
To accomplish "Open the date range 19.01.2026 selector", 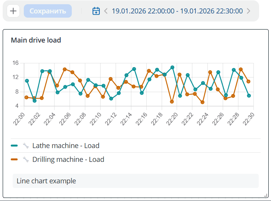I will tap(177, 11).
